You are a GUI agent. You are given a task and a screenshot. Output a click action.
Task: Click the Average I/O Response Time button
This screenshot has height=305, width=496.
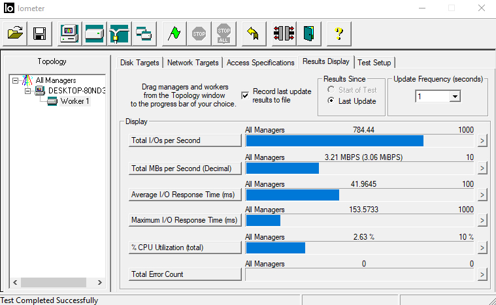[185, 195]
